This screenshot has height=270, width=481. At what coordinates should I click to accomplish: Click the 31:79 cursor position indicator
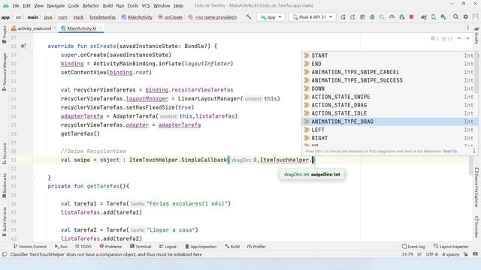407,254
